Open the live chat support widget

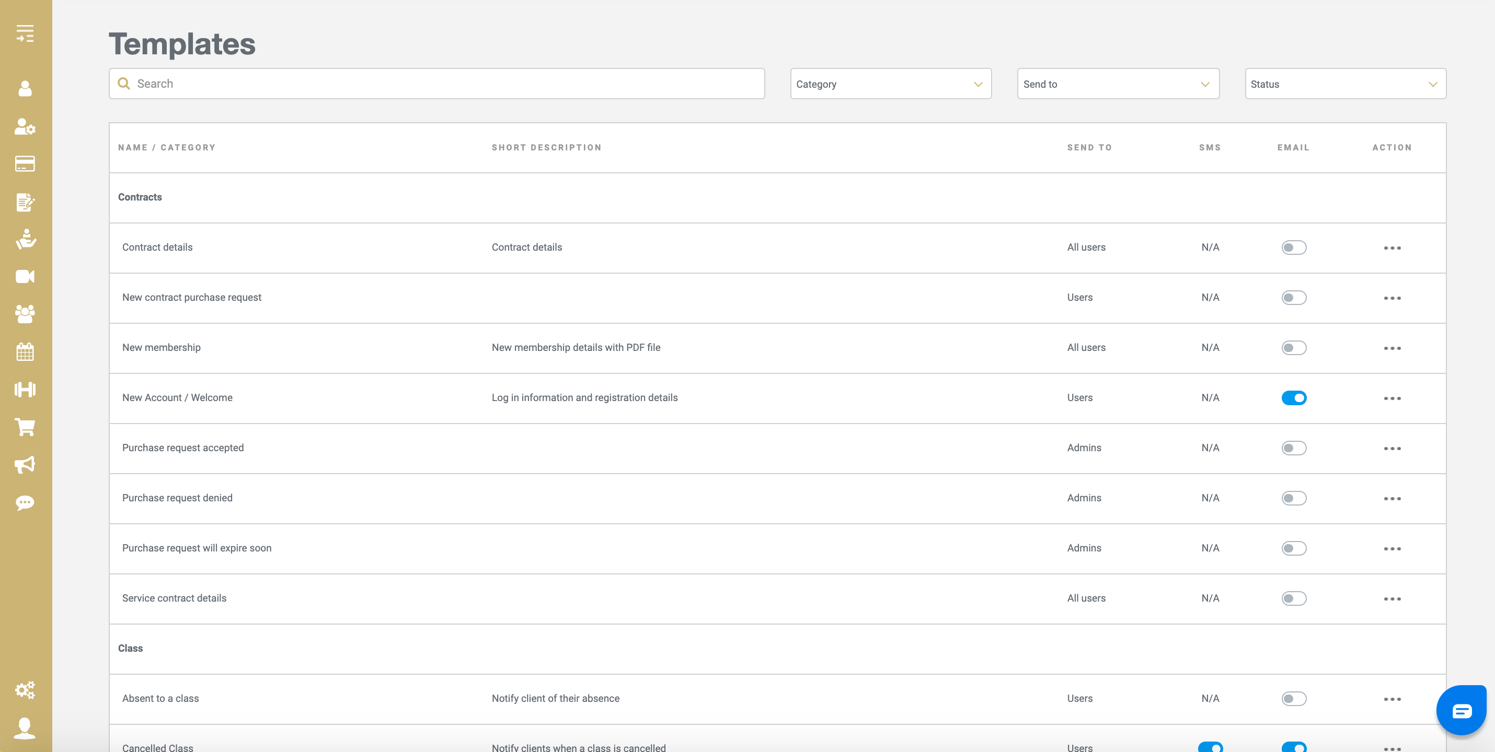(x=1462, y=711)
